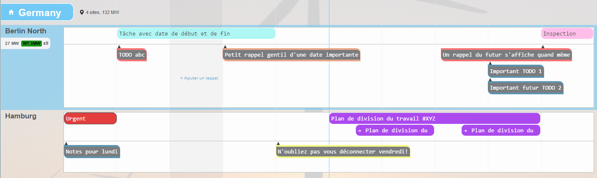Select the pink Inspection task
Screen dimensions: 597x178
click(x=567, y=33)
